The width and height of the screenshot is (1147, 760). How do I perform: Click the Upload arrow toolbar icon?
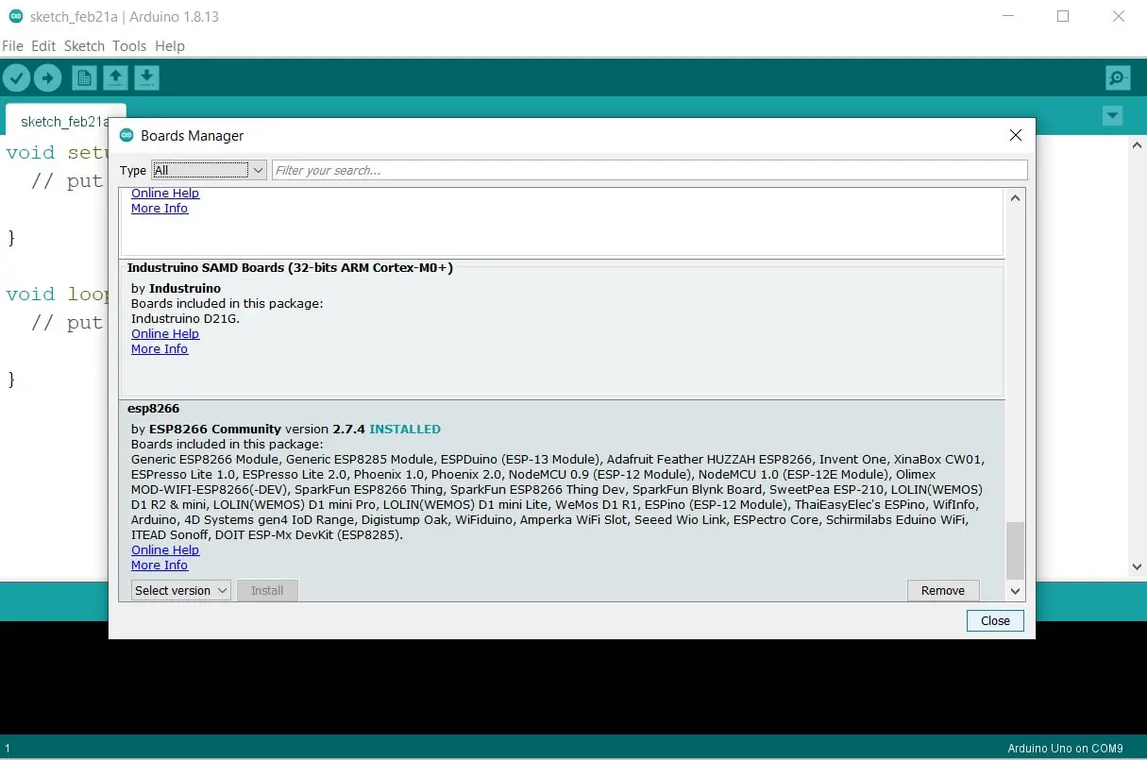[47, 77]
